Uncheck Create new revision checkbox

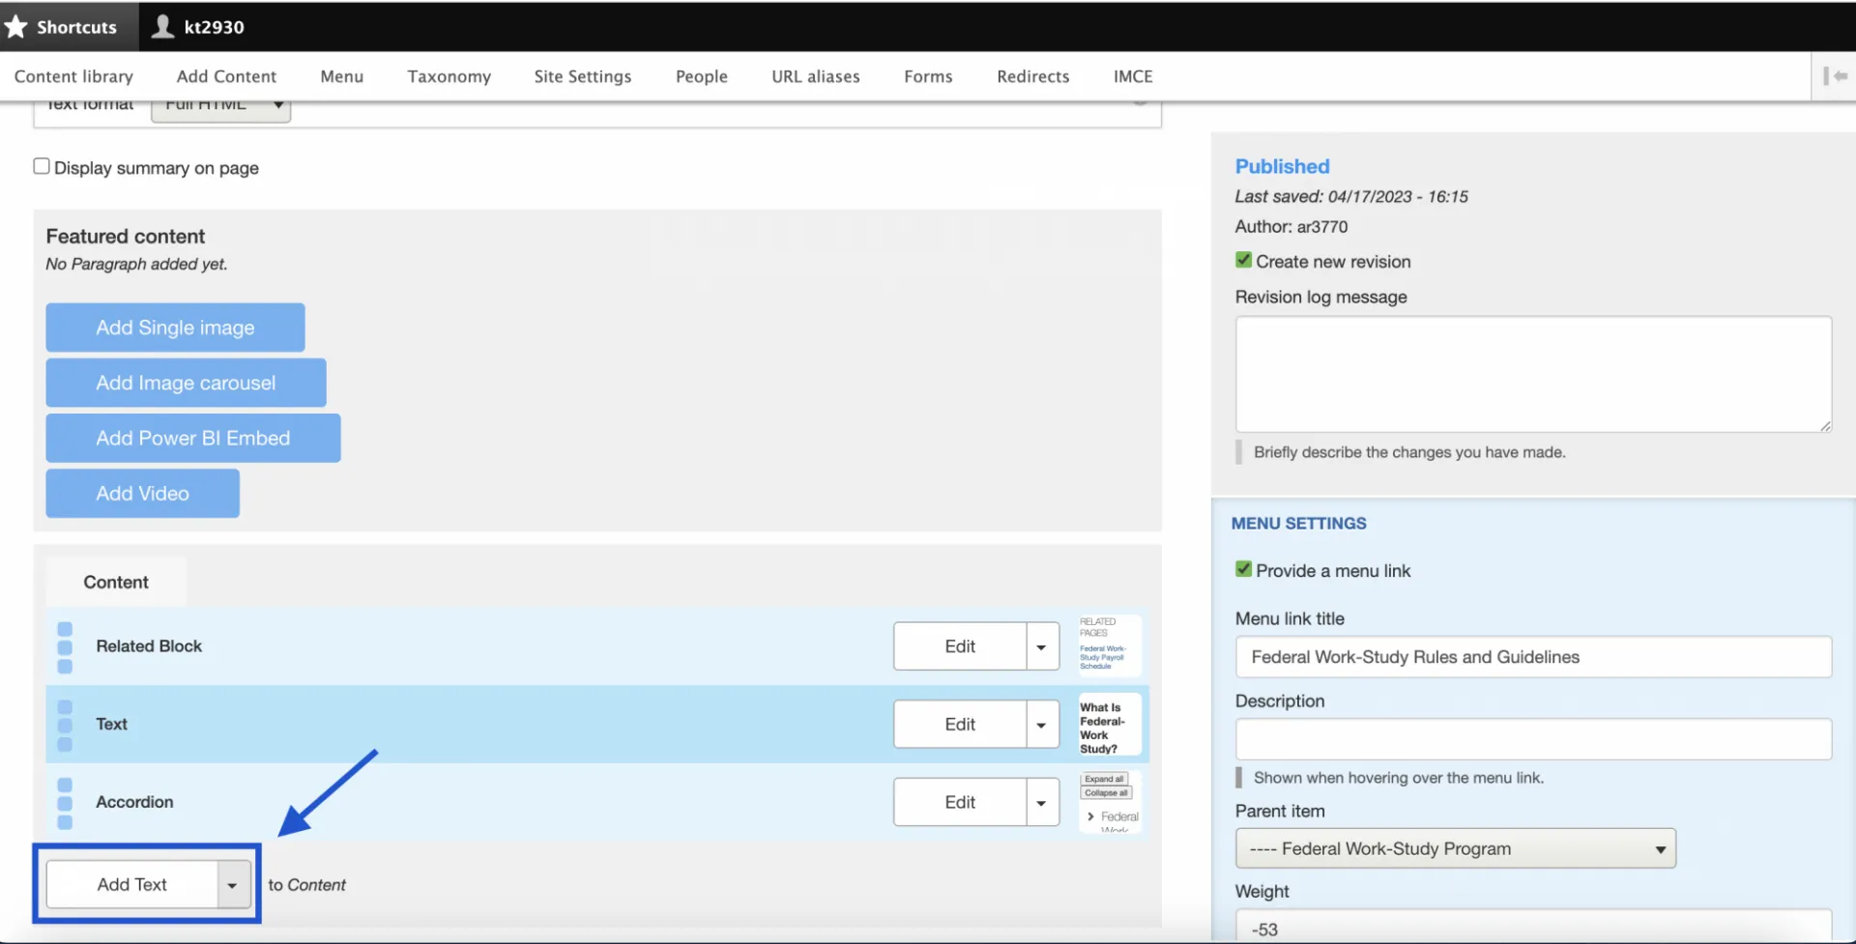point(1243,260)
